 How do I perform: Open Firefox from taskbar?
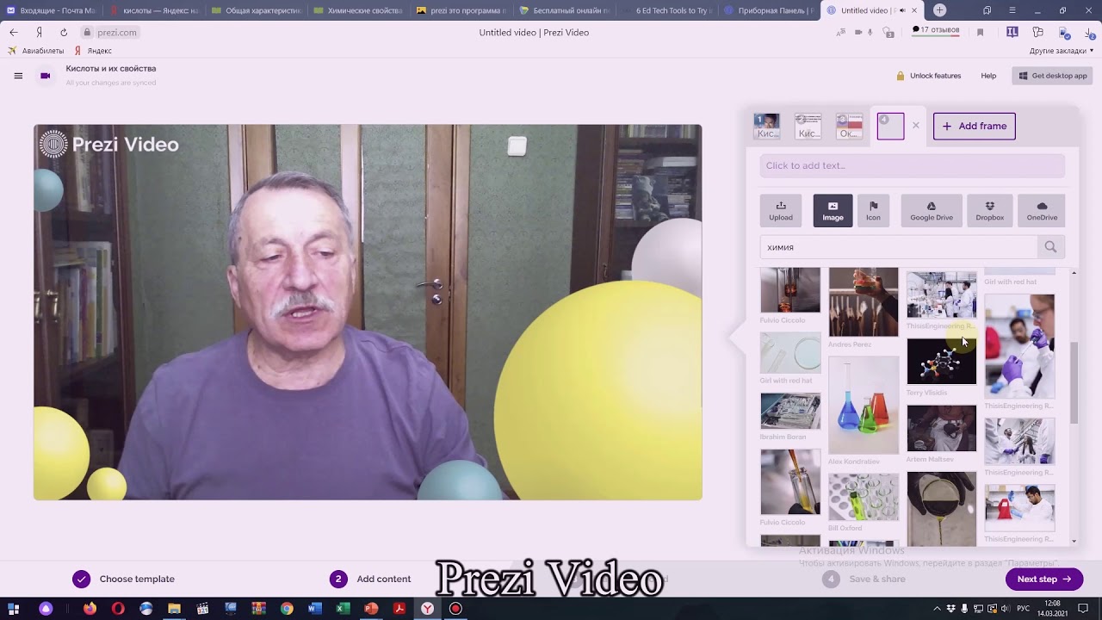click(x=90, y=609)
